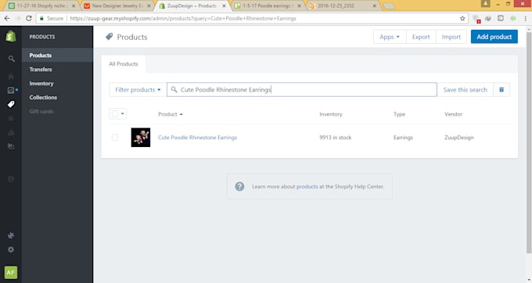
Task: Click the help question mark icon
Action: tap(239, 186)
